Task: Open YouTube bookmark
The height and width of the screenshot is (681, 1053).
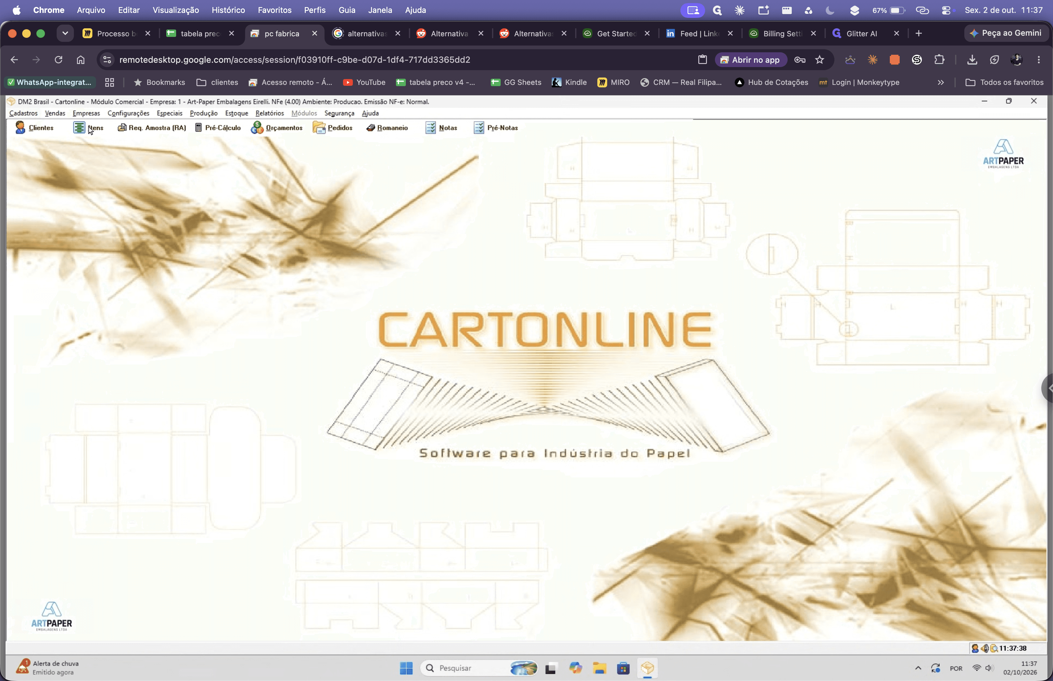Action: (364, 82)
